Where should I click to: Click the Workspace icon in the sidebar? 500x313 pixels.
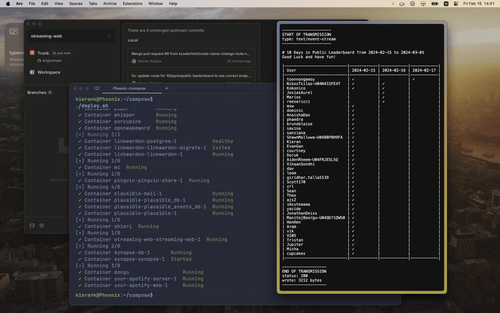click(32, 72)
